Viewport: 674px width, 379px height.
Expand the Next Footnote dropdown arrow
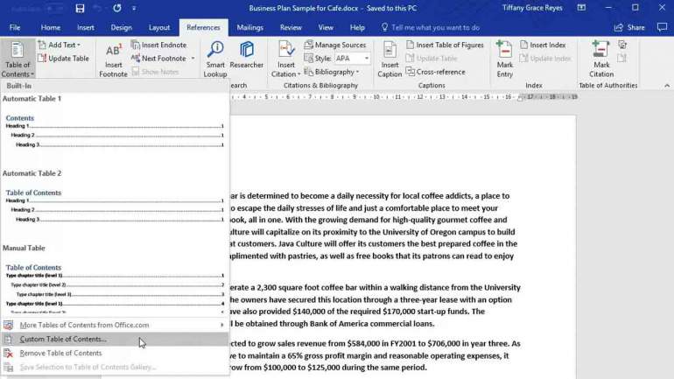coord(193,59)
